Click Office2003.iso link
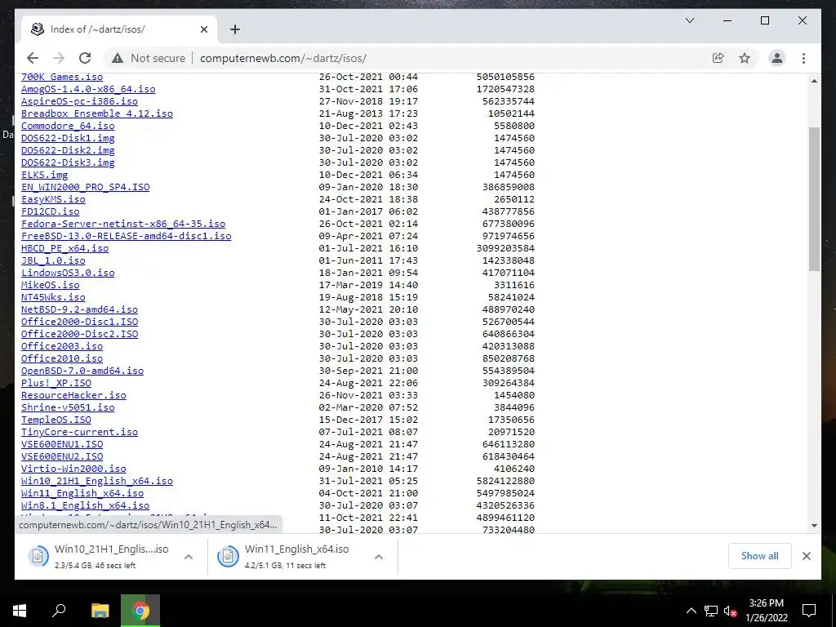The height and width of the screenshot is (627, 836). [x=62, y=346]
